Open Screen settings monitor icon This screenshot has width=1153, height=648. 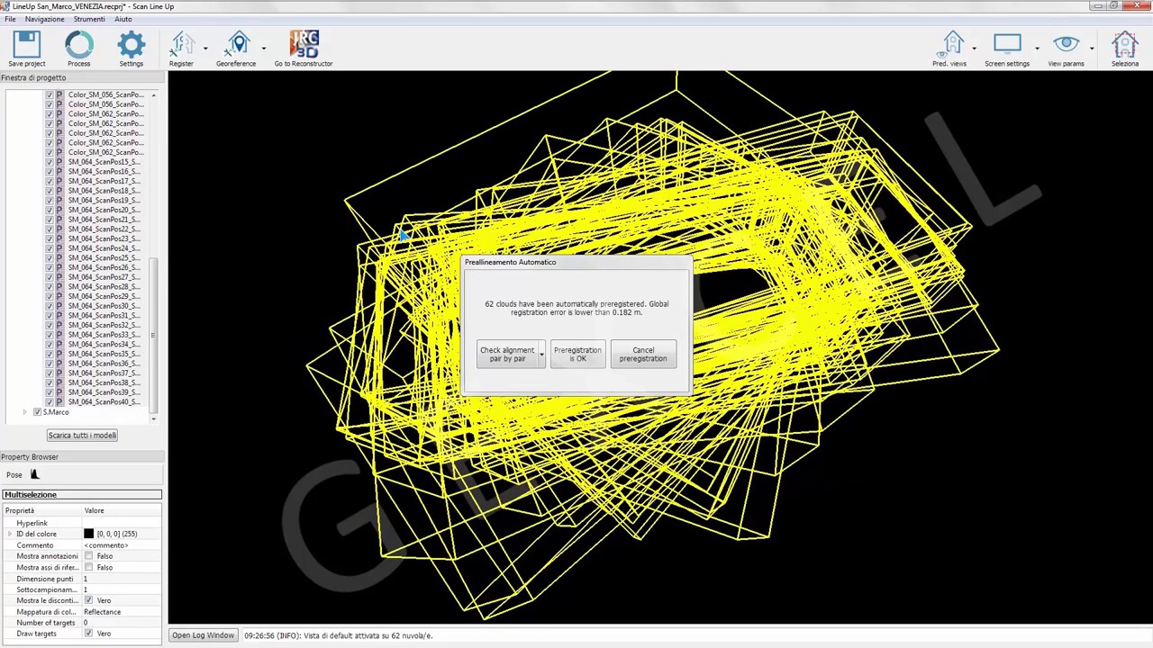1007,43
